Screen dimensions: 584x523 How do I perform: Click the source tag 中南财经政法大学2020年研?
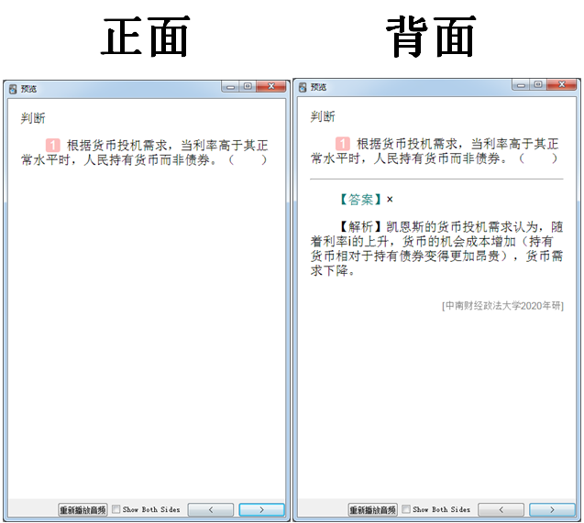click(502, 306)
